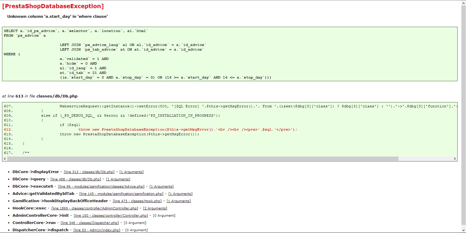Open the AdminController.php line 1869 link
The width and height of the screenshot is (466, 233).
pyautogui.click(x=95, y=208)
